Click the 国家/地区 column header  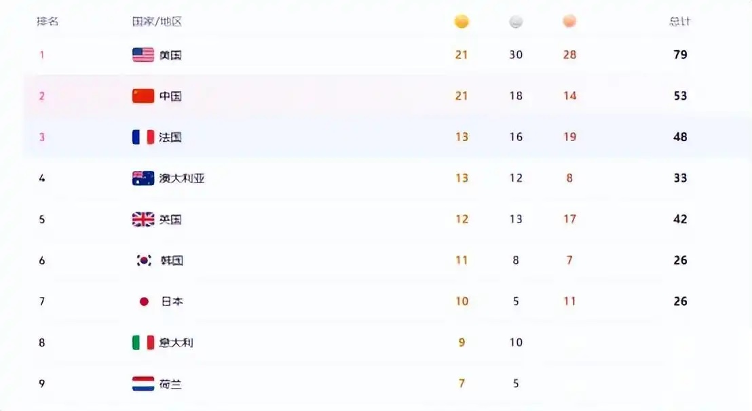pos(157,22)
